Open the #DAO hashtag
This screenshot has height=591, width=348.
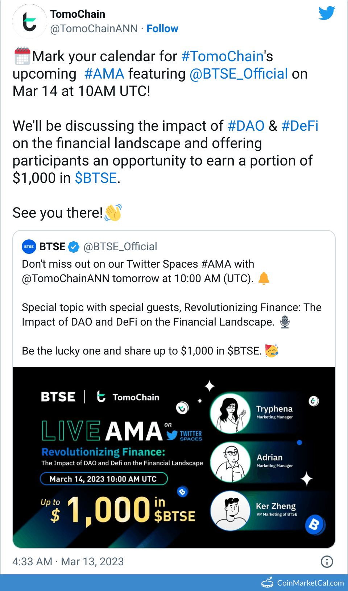click(x=246, y=126)
